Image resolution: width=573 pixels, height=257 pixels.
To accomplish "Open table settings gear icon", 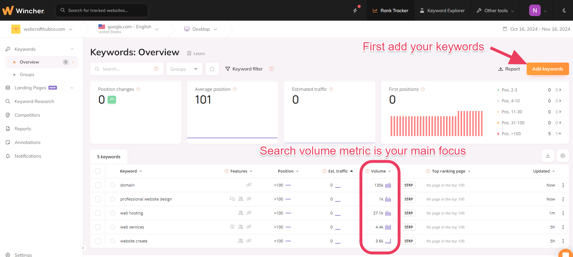I will 563,156.
